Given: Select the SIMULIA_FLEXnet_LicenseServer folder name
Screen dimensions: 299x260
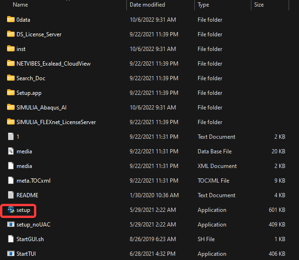Looking at the screenshot, I should 56,122.
